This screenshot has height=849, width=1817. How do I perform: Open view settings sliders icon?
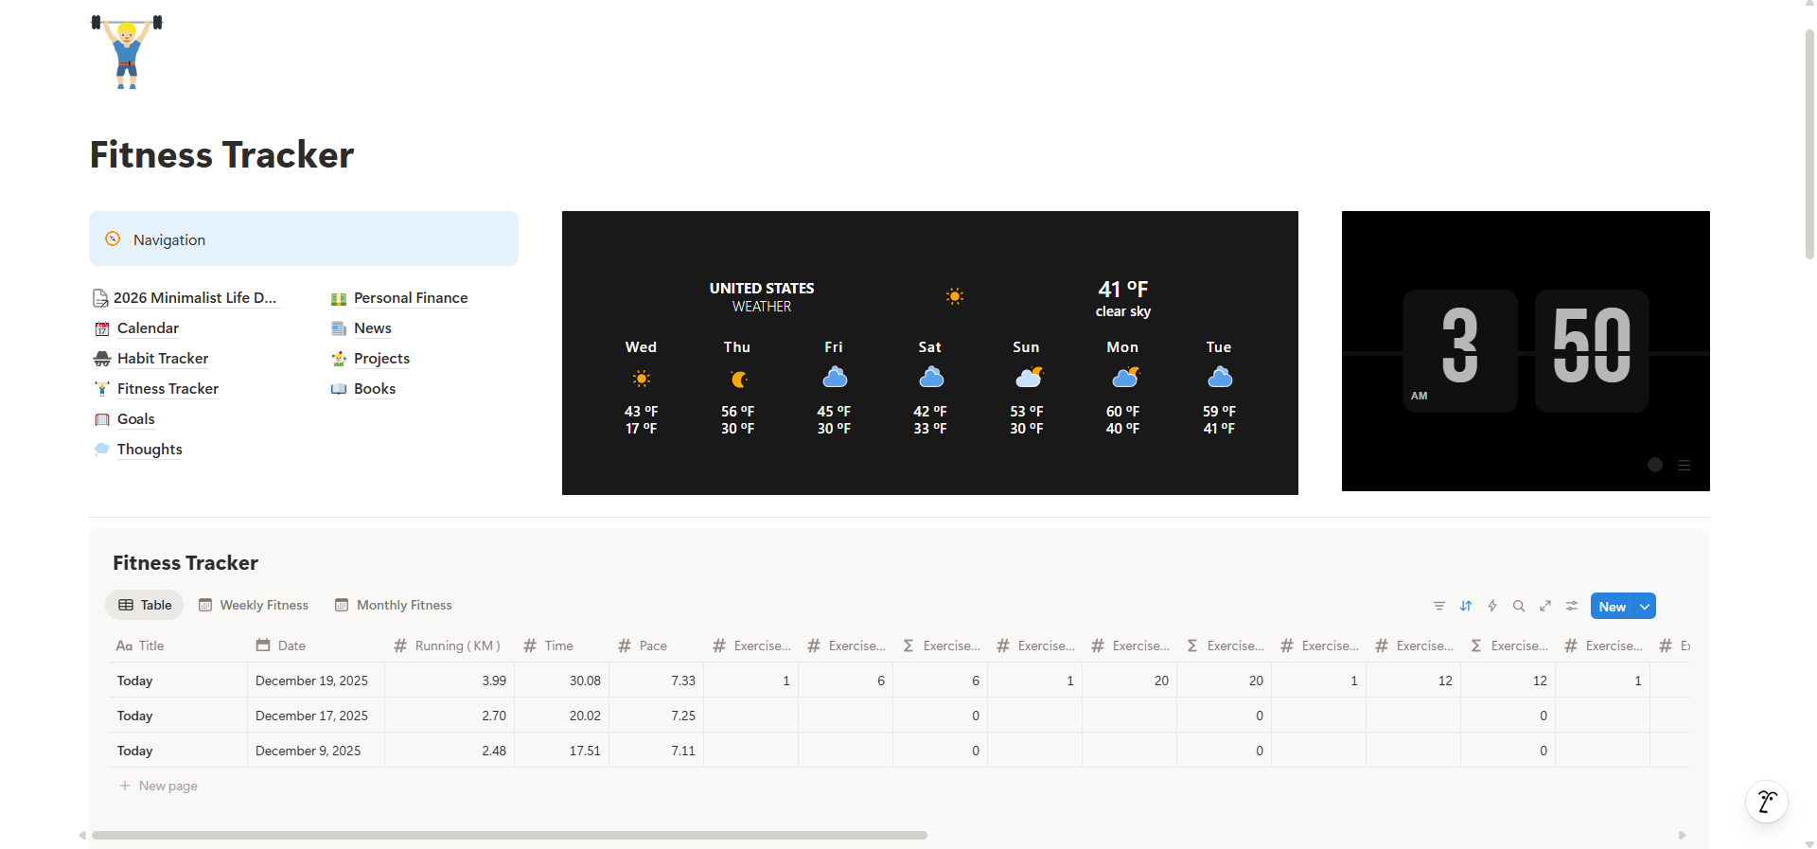pyautogui.click(x=1571, y=606)
